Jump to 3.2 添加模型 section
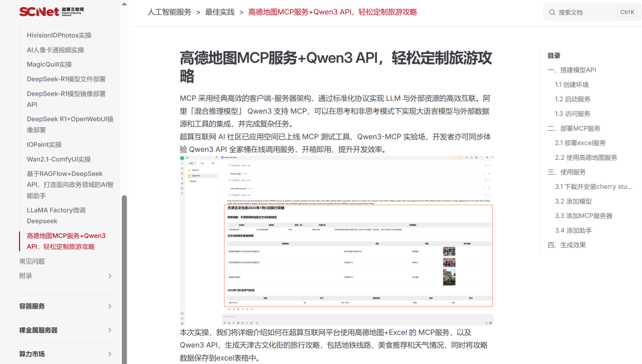642x364 pixels. click(573, 201)
